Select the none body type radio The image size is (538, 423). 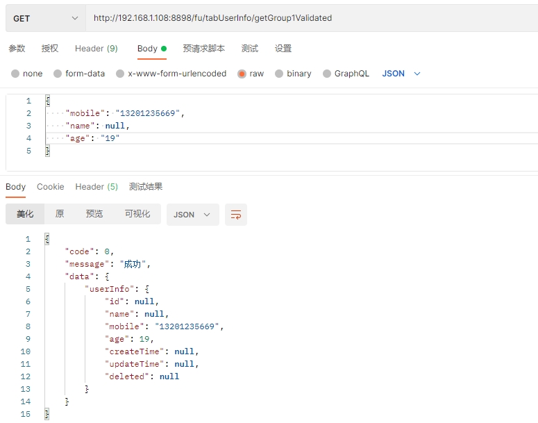click(16, 74)
